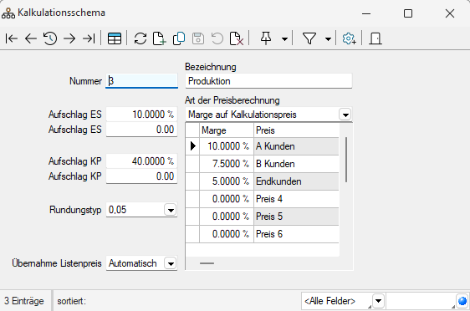The image size is (470, 311).
Task: Go to the previous record
Action: 31,38
